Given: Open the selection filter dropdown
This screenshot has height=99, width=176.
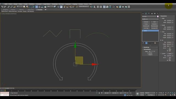Looking at the screenshot, I should [20, 7].
